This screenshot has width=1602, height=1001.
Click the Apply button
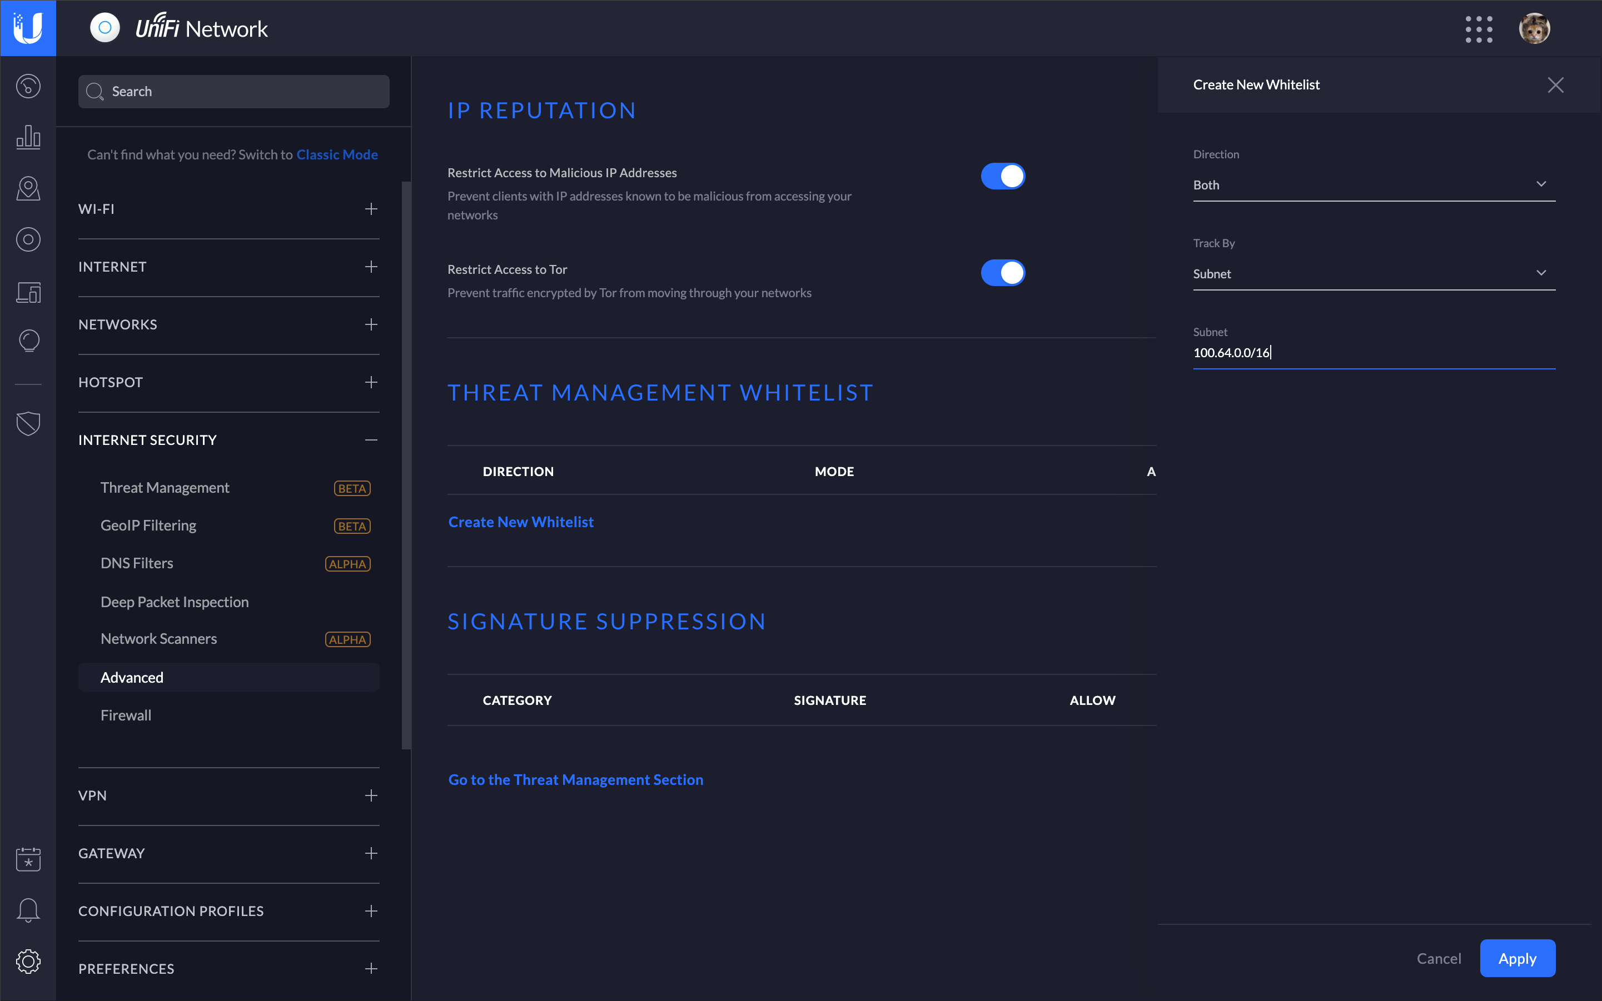(1517, 959)
